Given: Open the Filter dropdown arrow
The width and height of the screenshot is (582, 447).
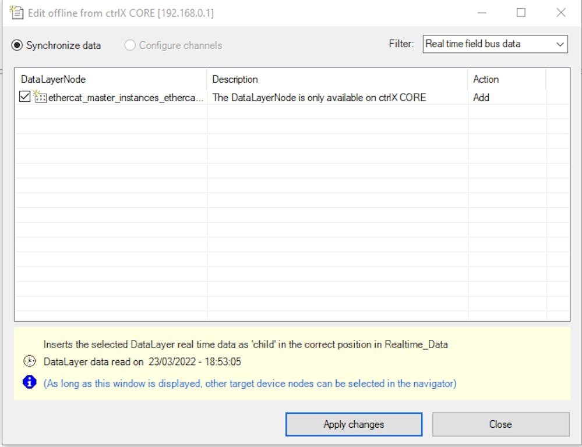Looking at the screenshot, I should point(560,44).
